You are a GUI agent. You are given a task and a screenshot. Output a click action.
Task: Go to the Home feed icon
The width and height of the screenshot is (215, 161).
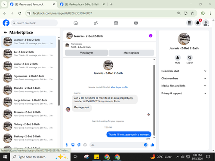point(76,23)
